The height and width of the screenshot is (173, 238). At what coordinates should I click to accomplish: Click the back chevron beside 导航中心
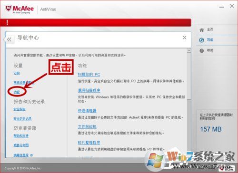(x=9, y=39)
